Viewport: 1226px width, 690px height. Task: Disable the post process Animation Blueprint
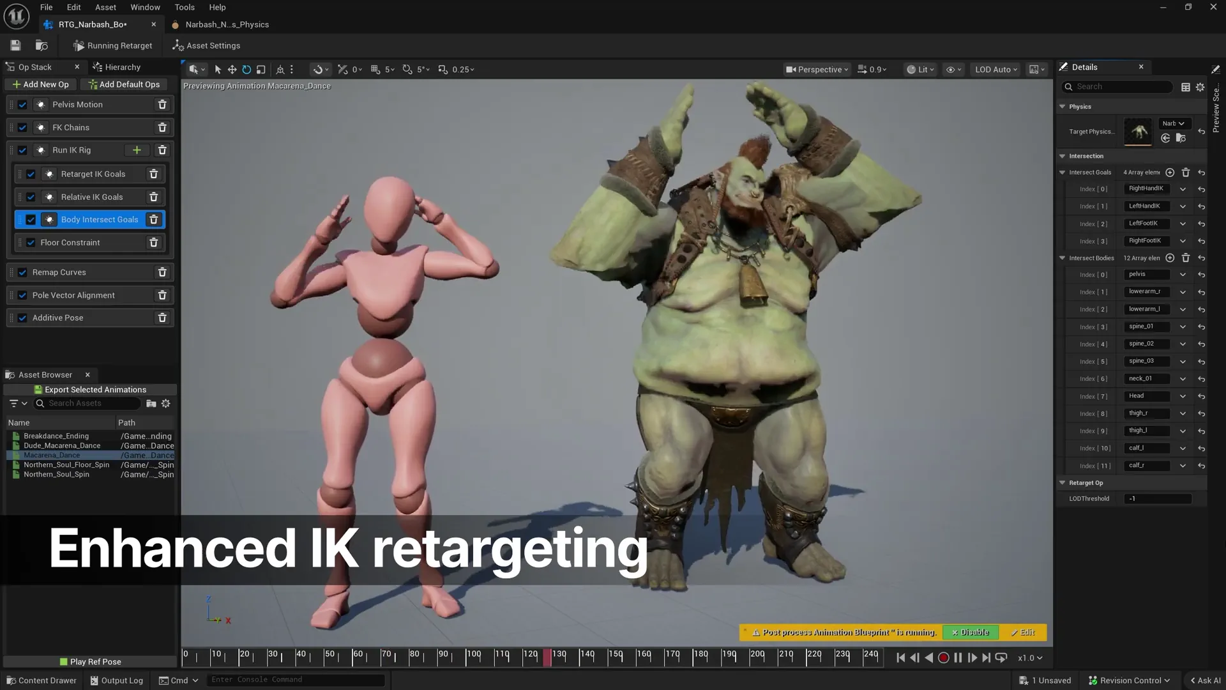[970, 632]
